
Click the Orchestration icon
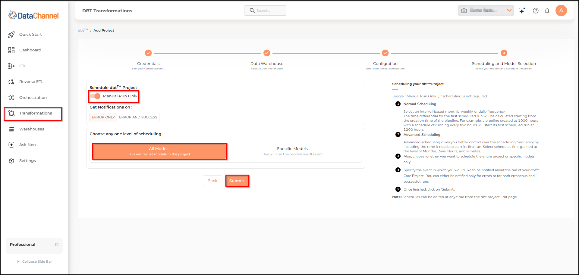tap(11, 98)
